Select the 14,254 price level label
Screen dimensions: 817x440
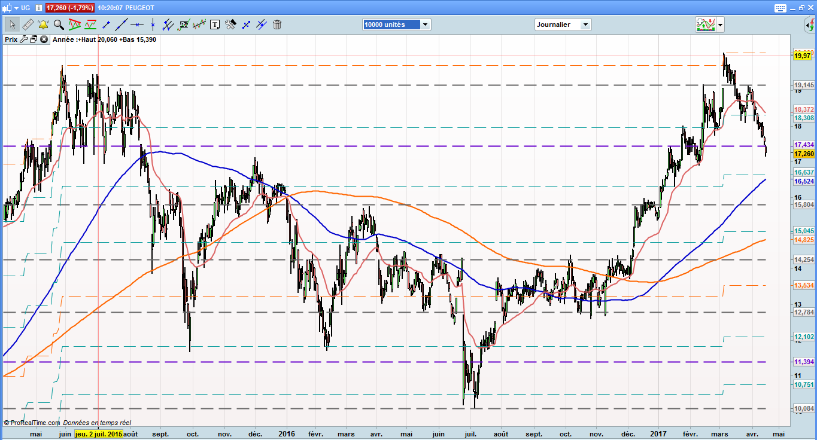[804, 259]
